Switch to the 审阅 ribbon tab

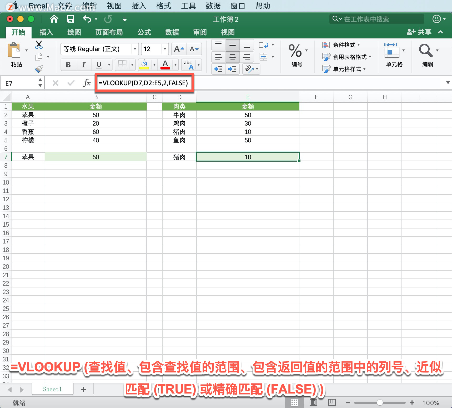click(200, 32)
